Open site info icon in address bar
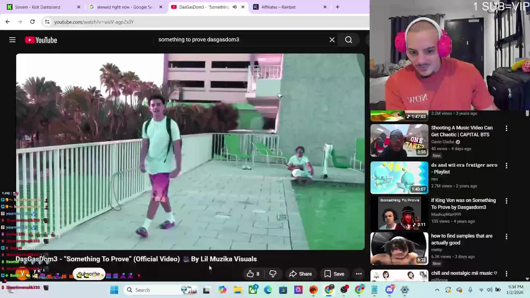Screen dimensions: 530x298 click(x=47, y=22)
